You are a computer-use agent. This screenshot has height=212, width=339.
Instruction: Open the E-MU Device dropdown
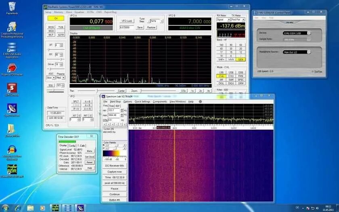(x=297, y=33)
